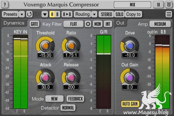Open the Detector NORMAL selector
The width and height of the screenshot is (174, 116).
pos(68,108)
